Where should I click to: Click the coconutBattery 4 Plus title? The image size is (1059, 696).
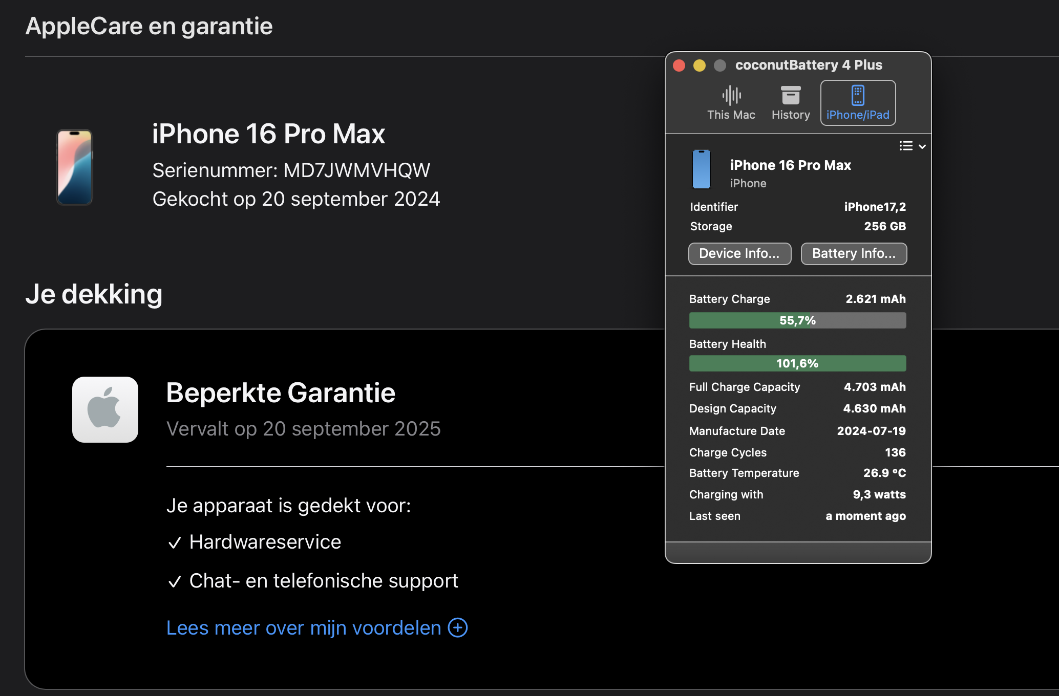809,65
